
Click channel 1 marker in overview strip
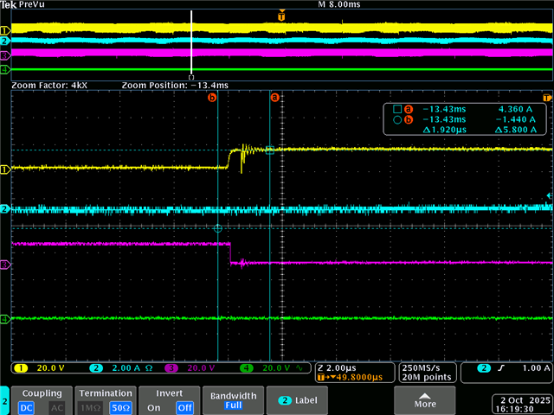click(x=5, y=30)
